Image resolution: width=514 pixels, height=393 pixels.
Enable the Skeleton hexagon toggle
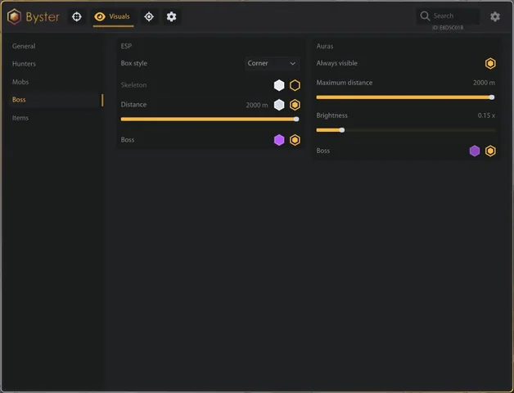(x=295, y=85)
